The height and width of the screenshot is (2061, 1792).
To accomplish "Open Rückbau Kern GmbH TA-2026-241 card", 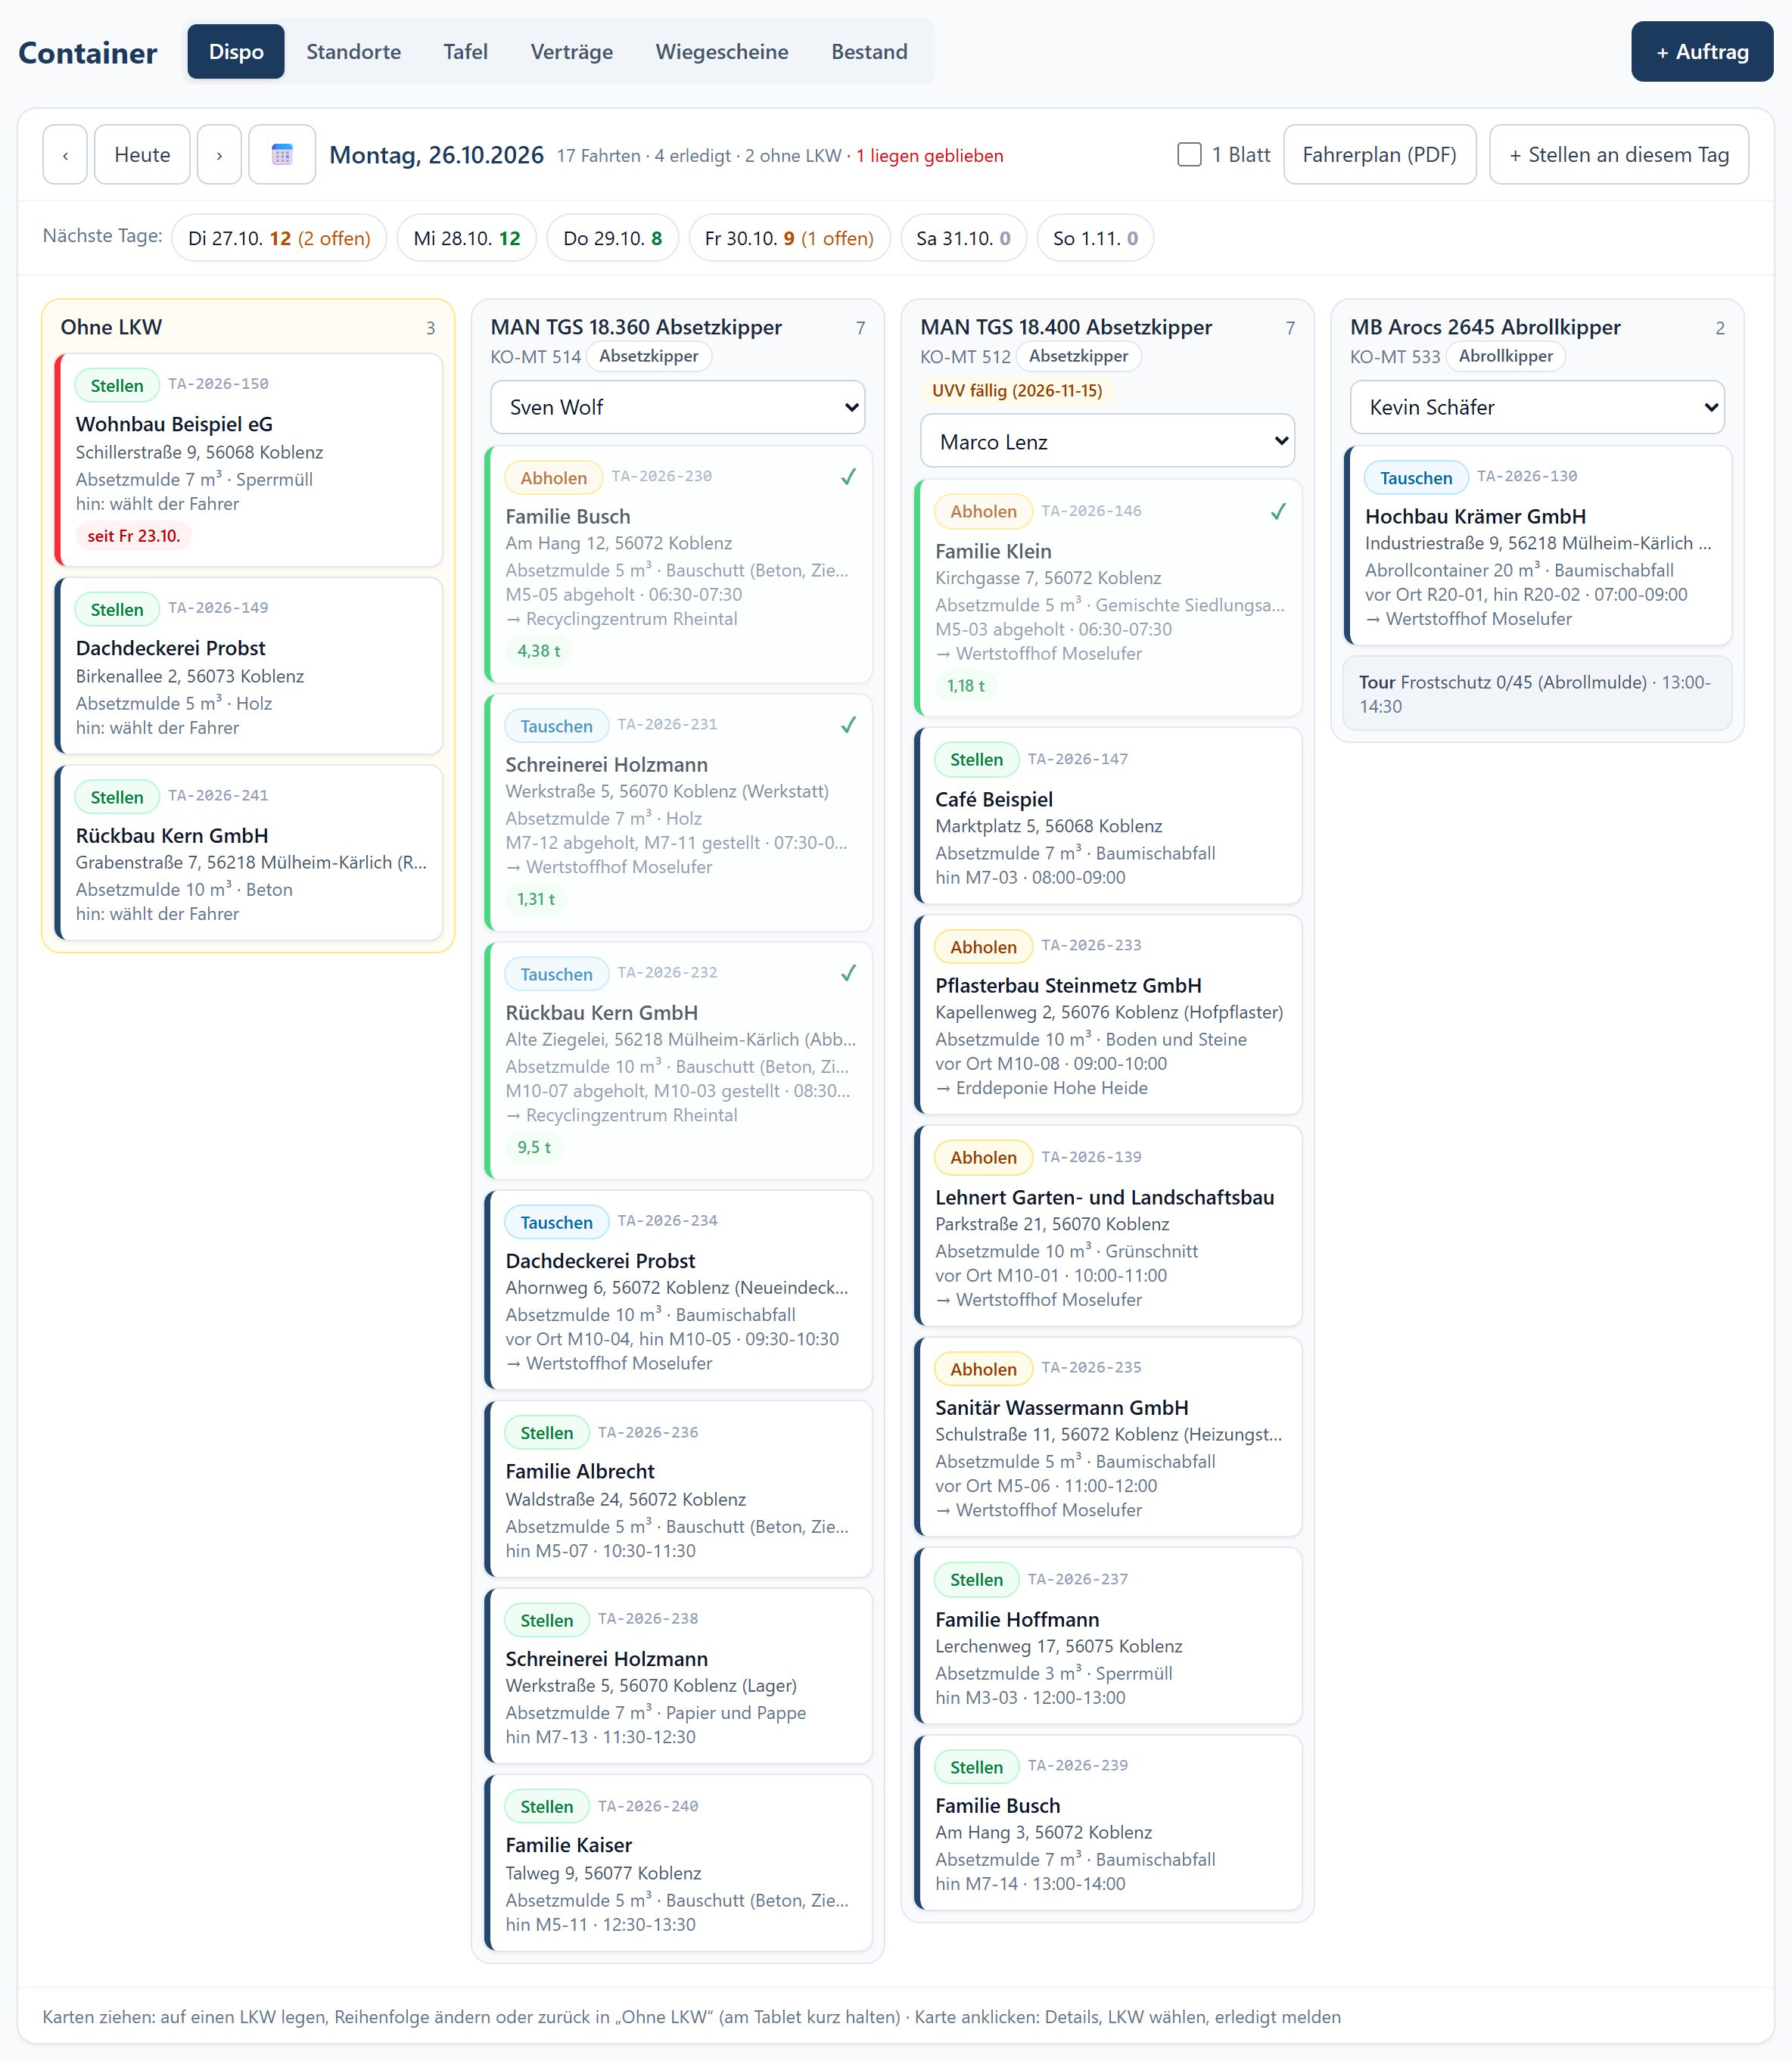I will (x=249, y=853).
